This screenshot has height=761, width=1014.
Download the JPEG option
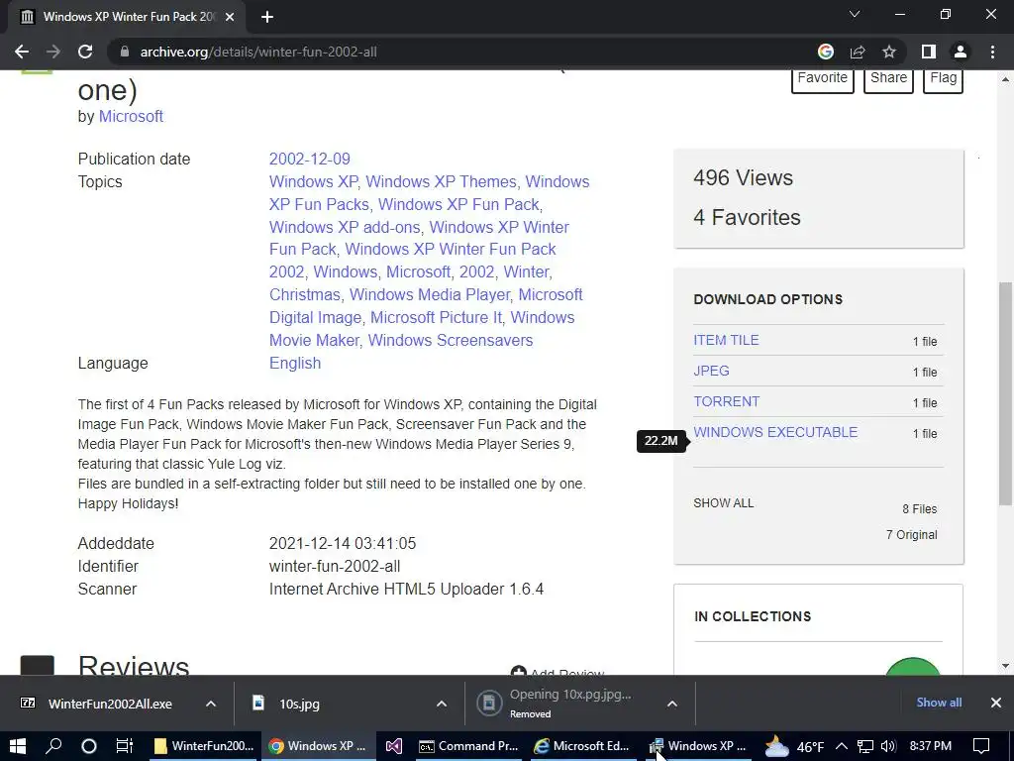(711, 371)
